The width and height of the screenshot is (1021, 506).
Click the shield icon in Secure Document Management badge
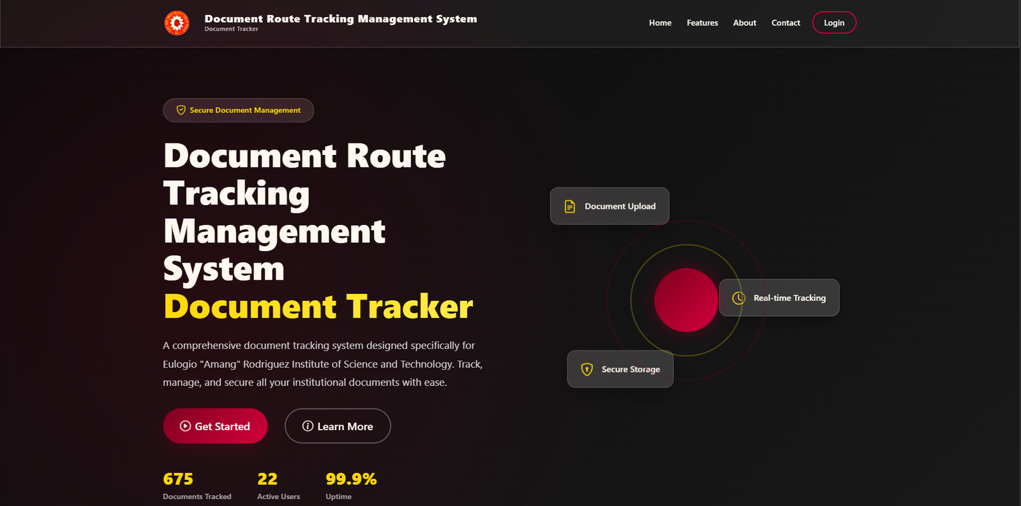(181, 110)
